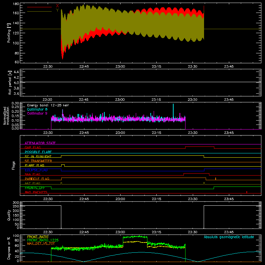This screenshot has height=265, width=265.
Task: Click the '180' pointing axis value
Action: point(16,4)
